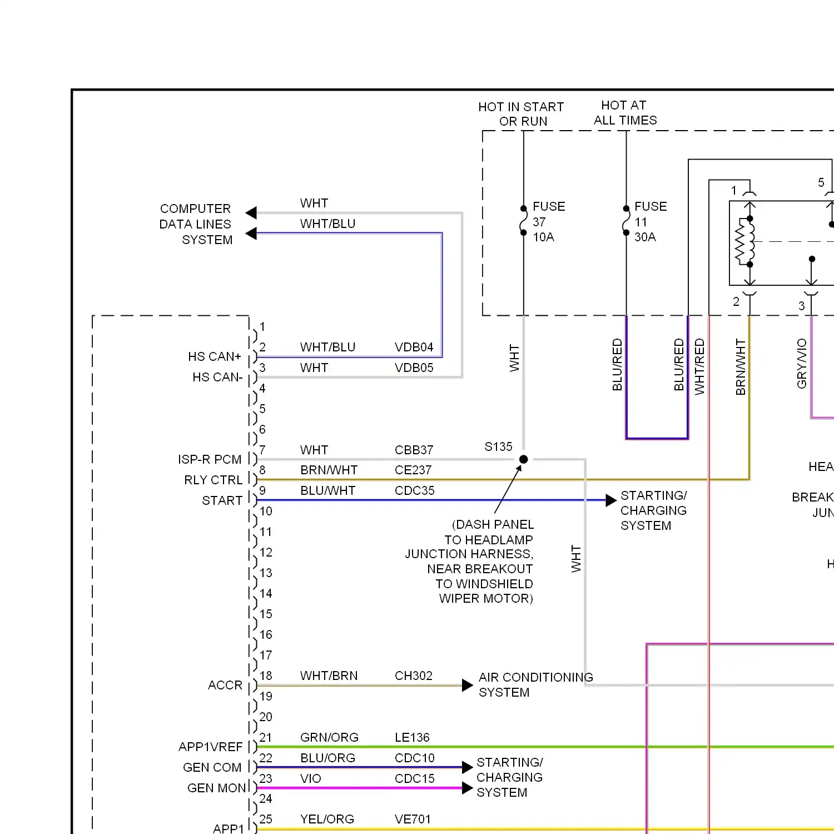834x834 pixels.
Task: Click wire code CDC15
Action: [414, 778]
